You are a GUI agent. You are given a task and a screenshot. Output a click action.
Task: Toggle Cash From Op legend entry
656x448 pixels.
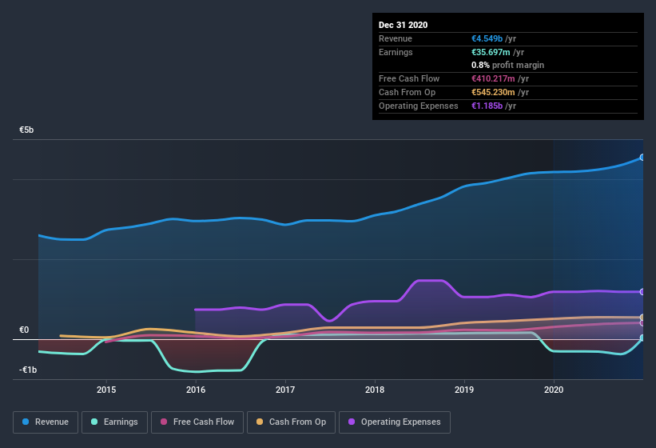click(291, 422)
